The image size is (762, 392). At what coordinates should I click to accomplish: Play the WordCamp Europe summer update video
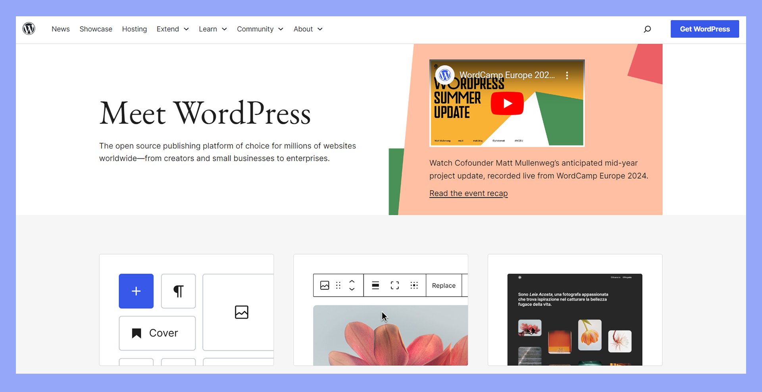click(x=507, y=103)
